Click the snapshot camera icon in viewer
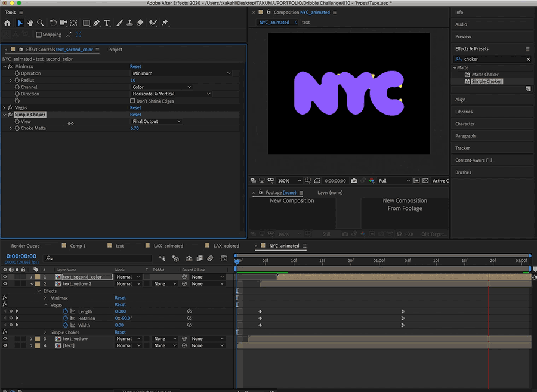 point(354,180)
